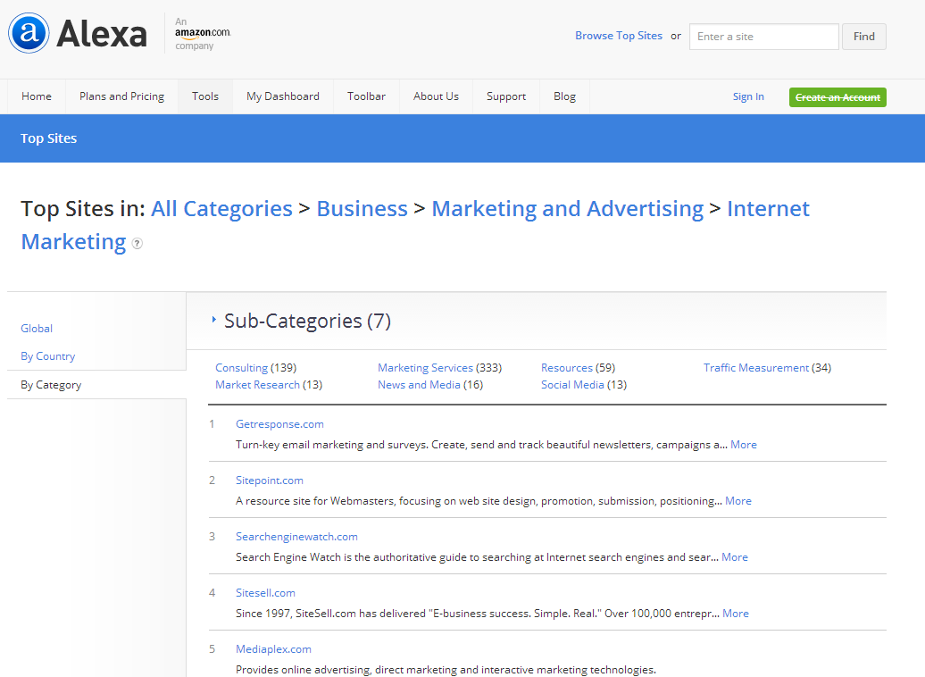Viewport: 925px width, 677px height.
Task: Open the Tools menu tab
Action: [204, 96]
